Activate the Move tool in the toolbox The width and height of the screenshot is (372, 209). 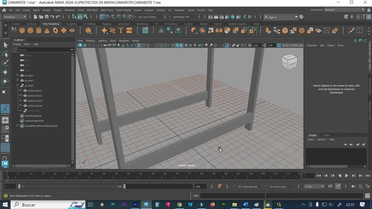pos(5,72)
